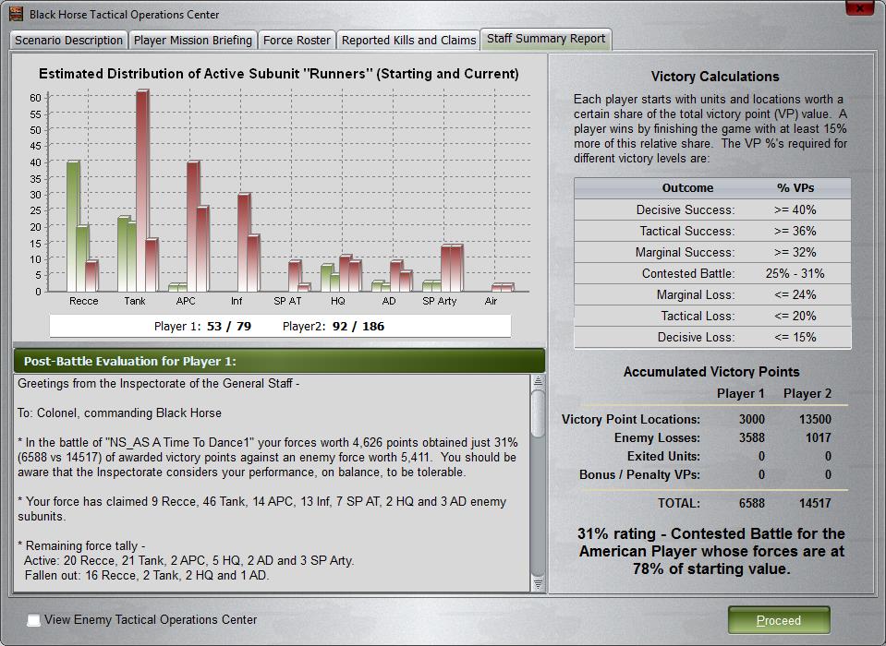
Task: Click the Player 1 runner count 53 / 79
Action: [229, 326]
